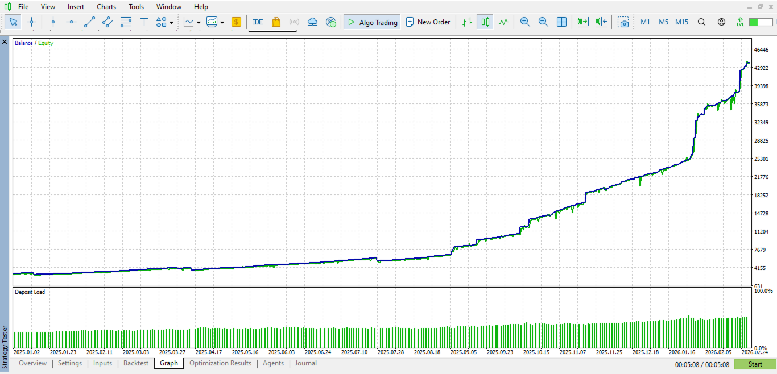777x374 pixels.
Task: Switch to the Backtest tab
Action: click(136, 363)
